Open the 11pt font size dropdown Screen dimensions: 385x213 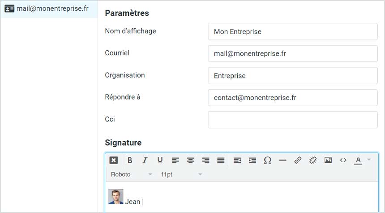(181, 174)
